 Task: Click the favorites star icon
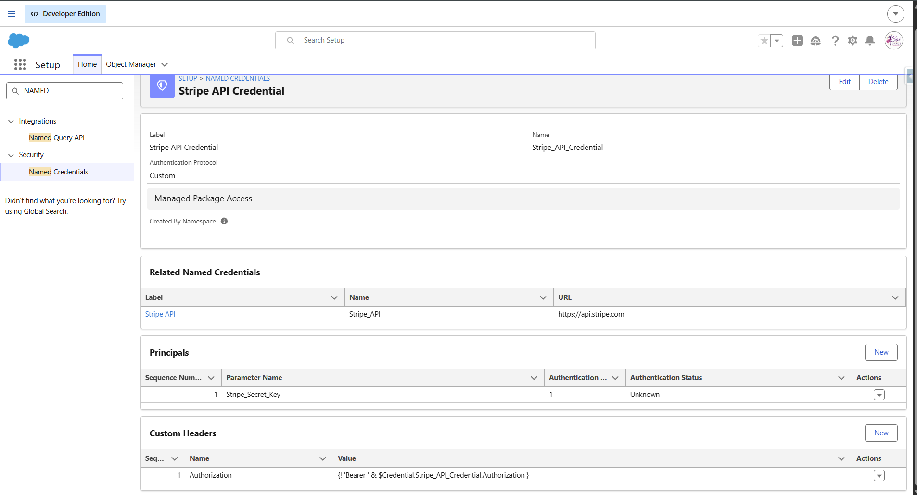point(764,40)
